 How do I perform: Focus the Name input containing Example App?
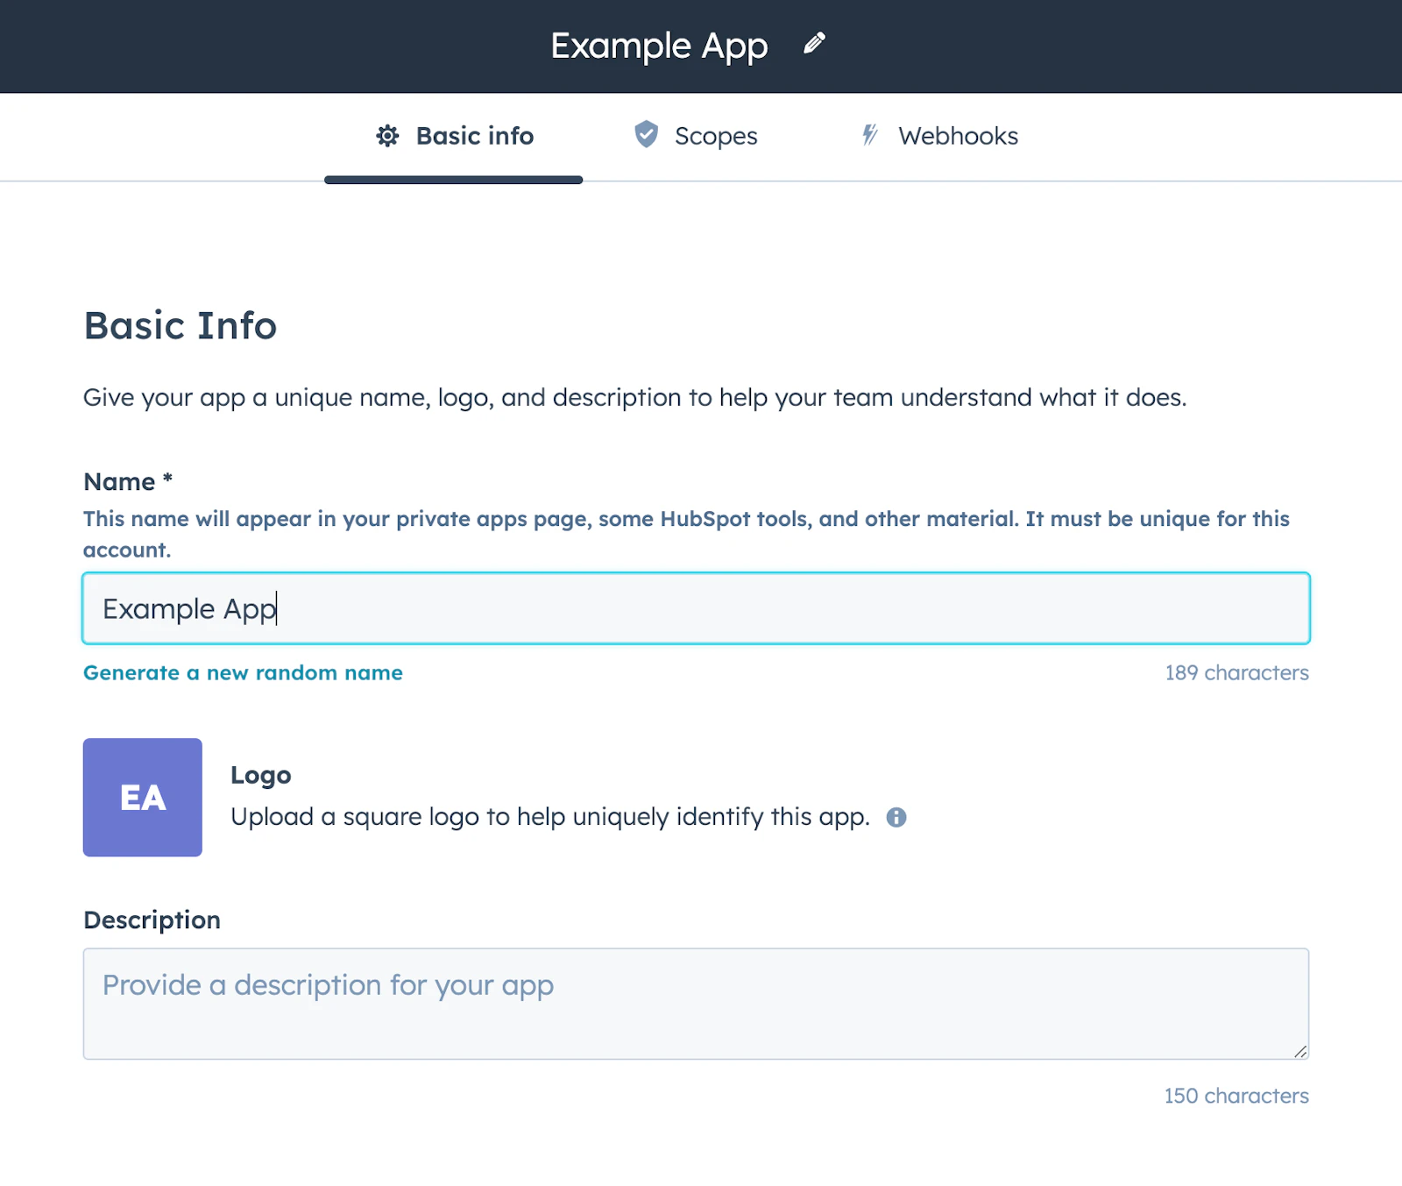click(696, 608)
